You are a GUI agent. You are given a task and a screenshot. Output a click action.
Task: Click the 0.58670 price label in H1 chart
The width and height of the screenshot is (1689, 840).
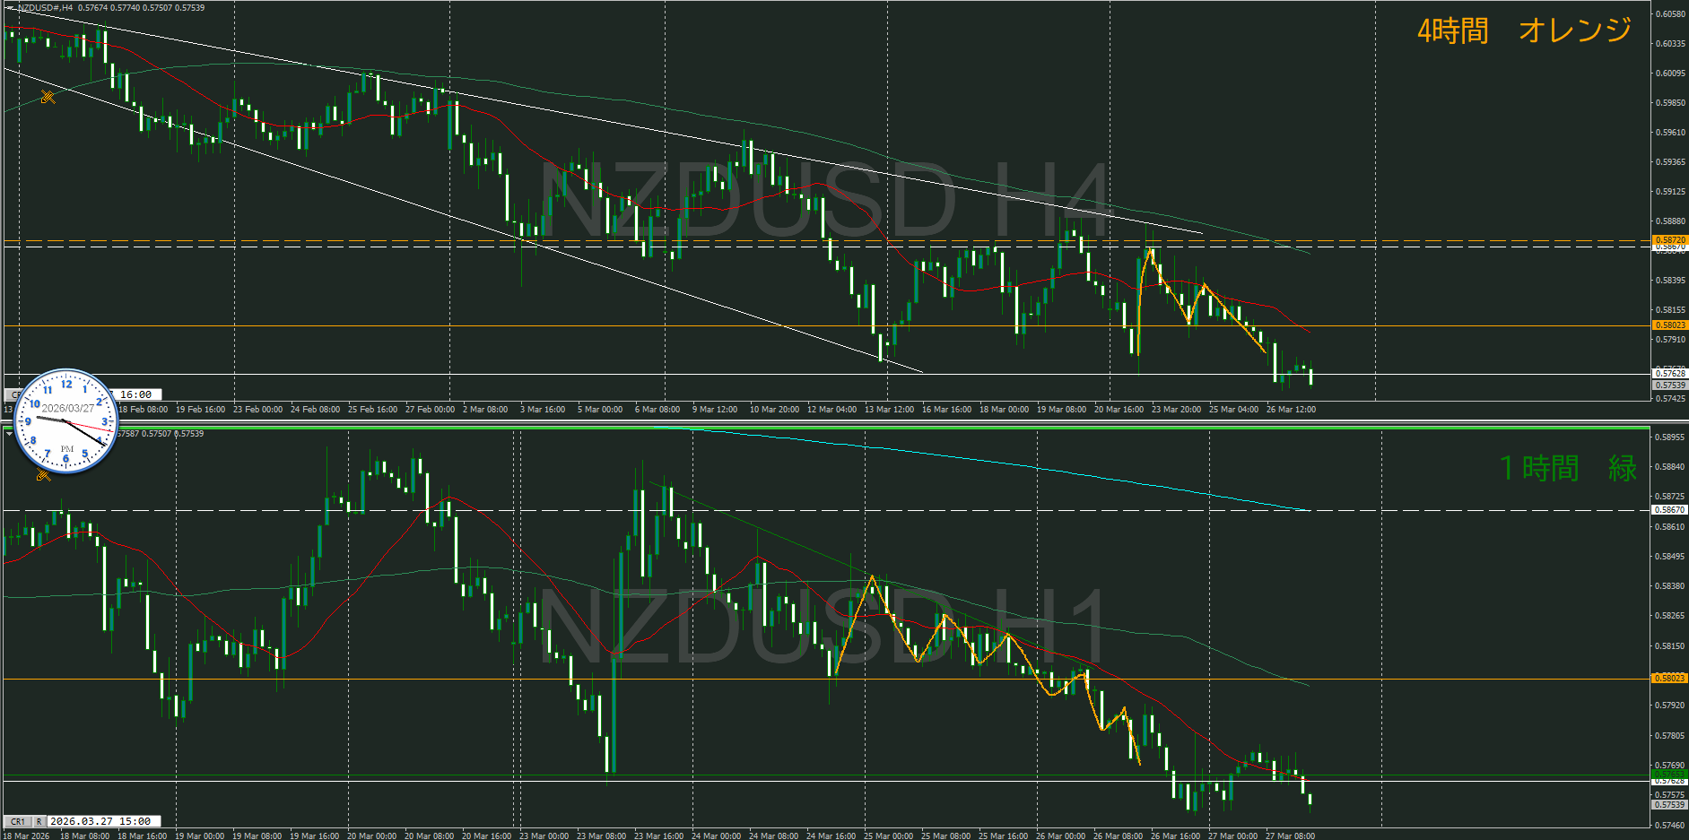[1669, 510]
